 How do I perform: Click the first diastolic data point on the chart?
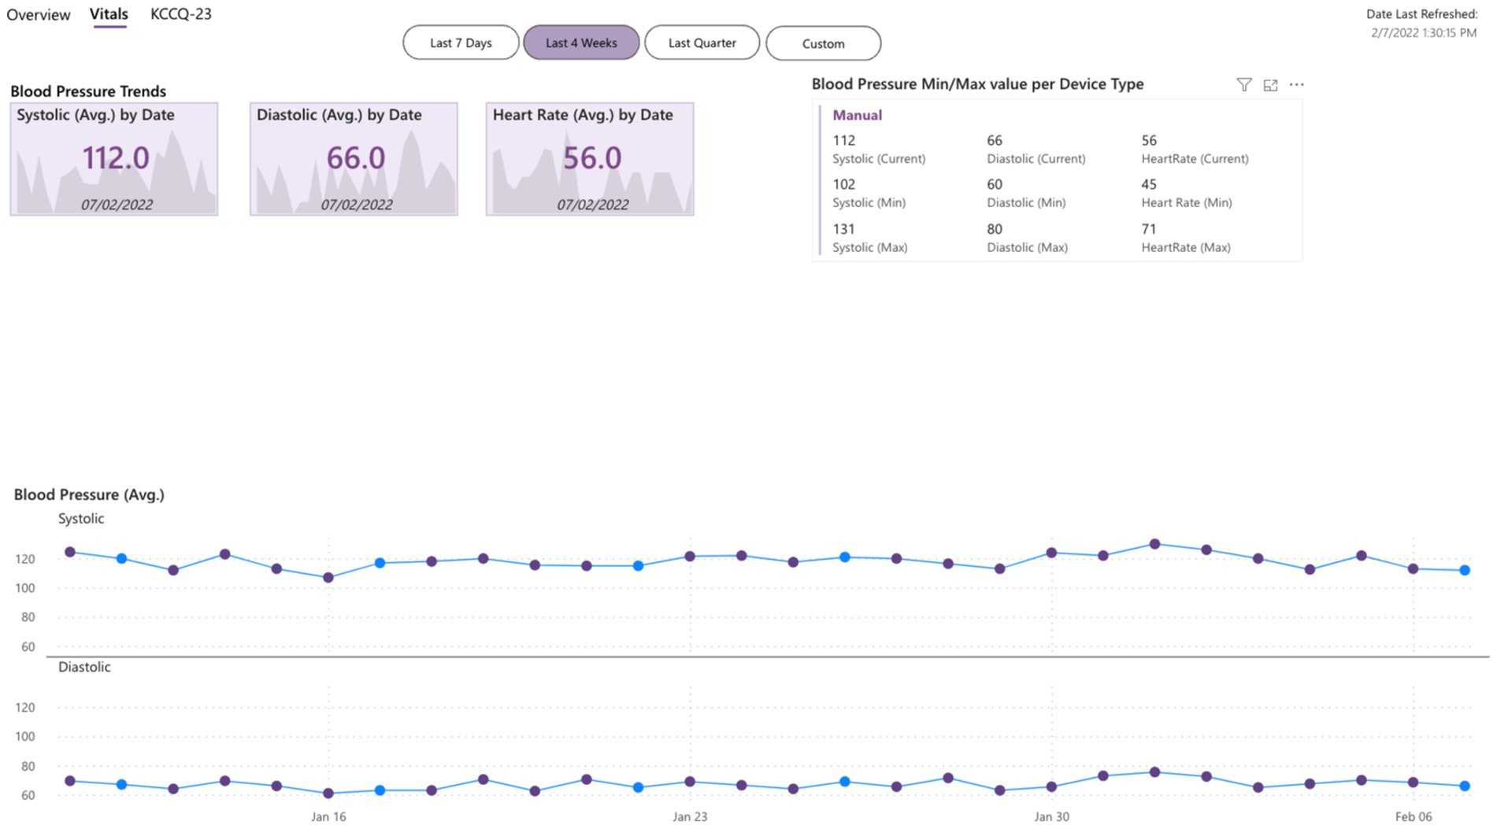click(70, 781)
